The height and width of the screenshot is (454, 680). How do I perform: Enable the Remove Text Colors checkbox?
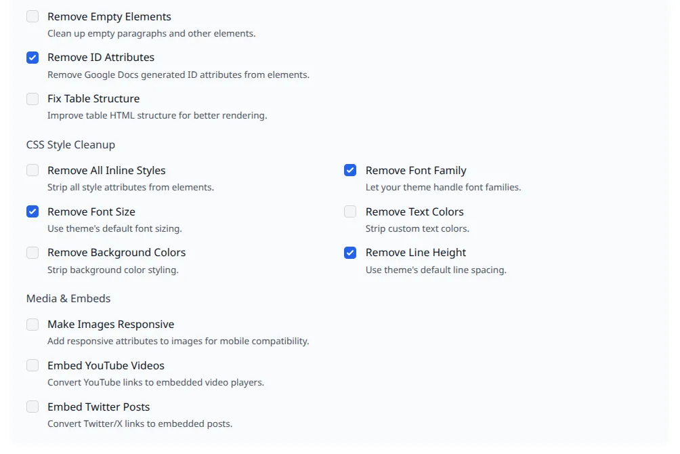(x=349, y=211)
